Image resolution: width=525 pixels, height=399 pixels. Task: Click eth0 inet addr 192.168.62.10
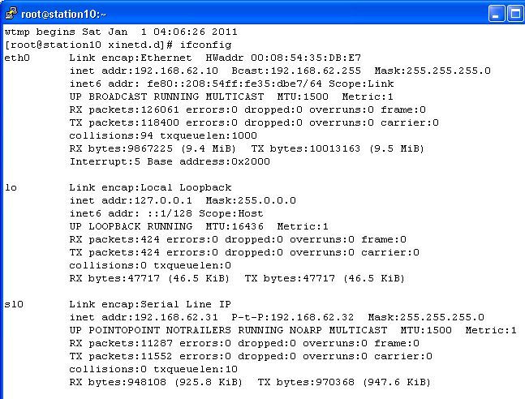pos(144,71)
